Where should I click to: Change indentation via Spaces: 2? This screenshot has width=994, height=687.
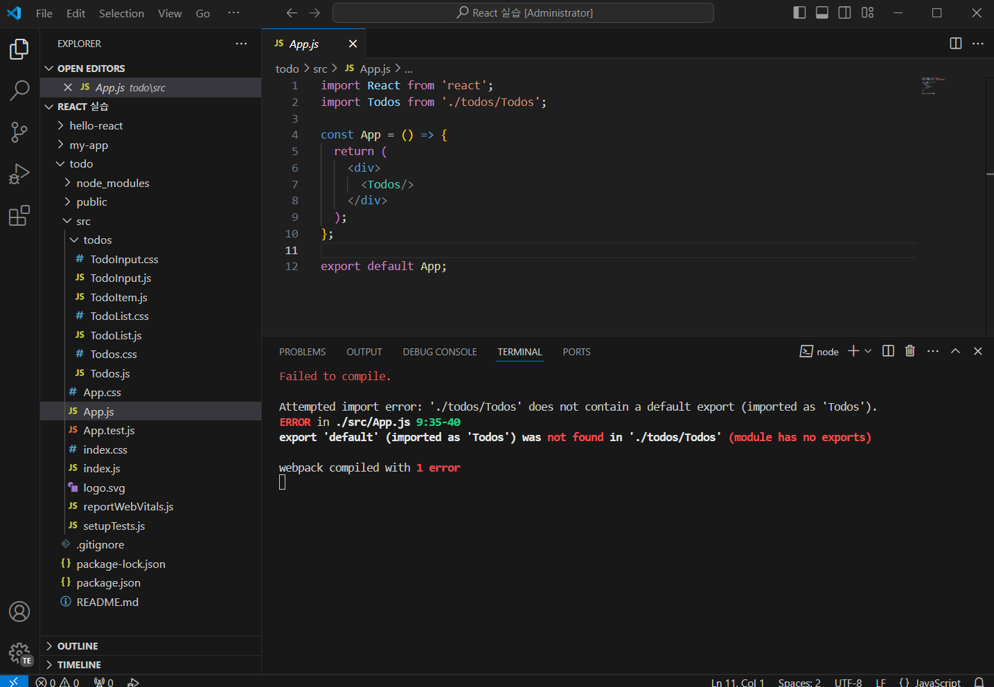click(x=799, y=682)
